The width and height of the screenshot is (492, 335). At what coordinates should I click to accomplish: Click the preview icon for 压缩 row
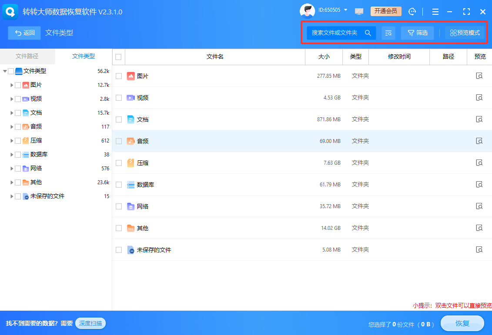click(x=479, y=163)
